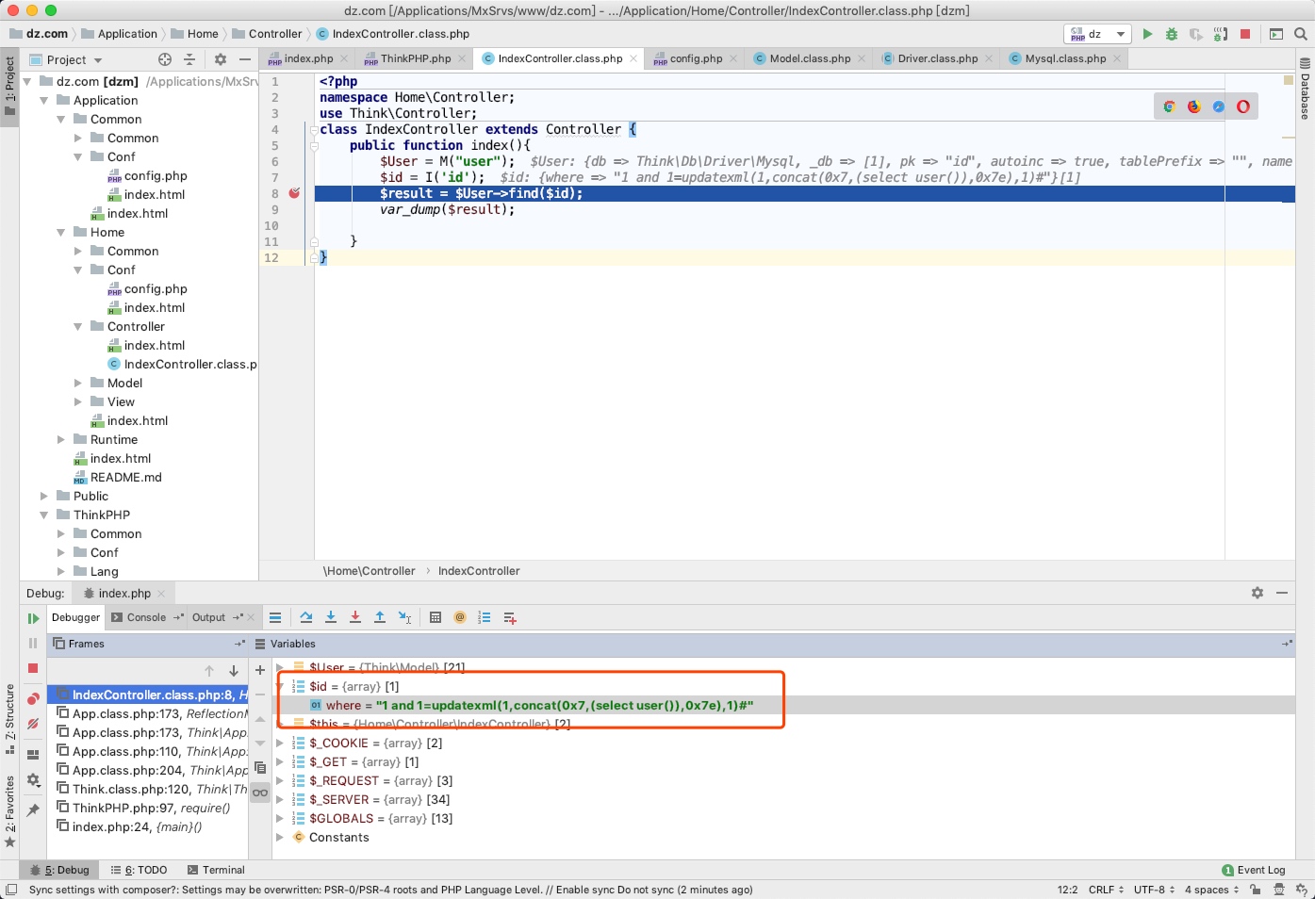Click Step Over in debugger toolbar

(306, 617)
